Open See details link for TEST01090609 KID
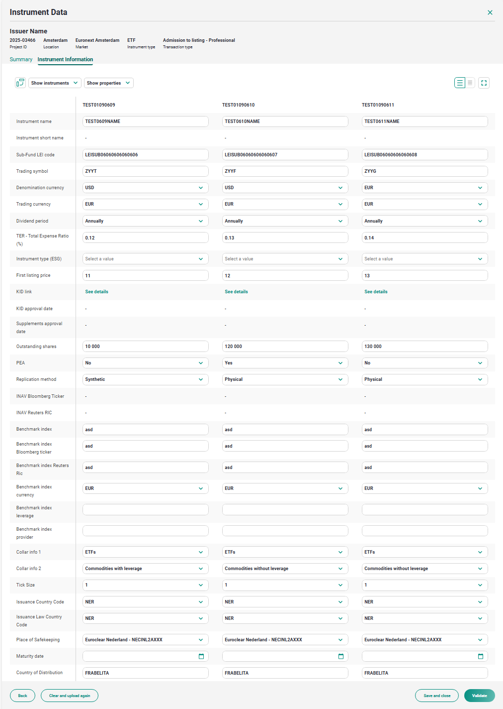This screenshot has height=709, width=503. click(96, 292)
